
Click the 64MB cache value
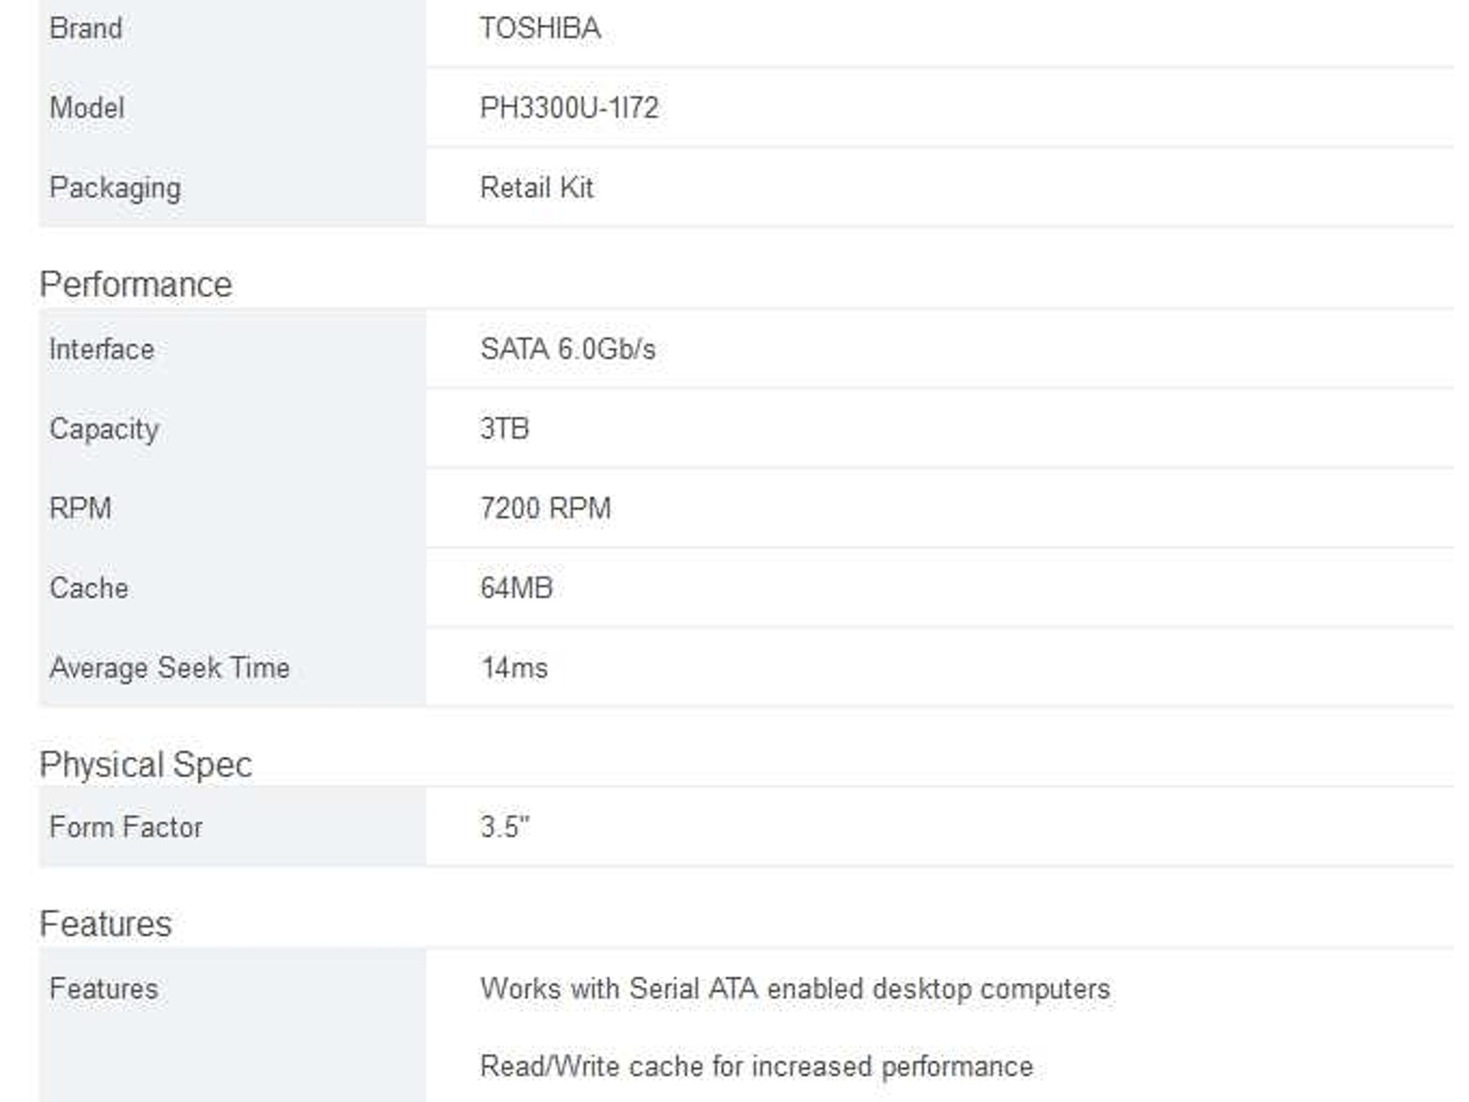coord(516,588)
